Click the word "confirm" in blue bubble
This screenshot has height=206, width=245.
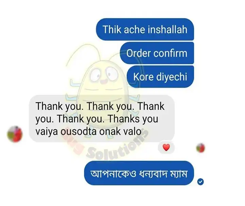(170, 53)
